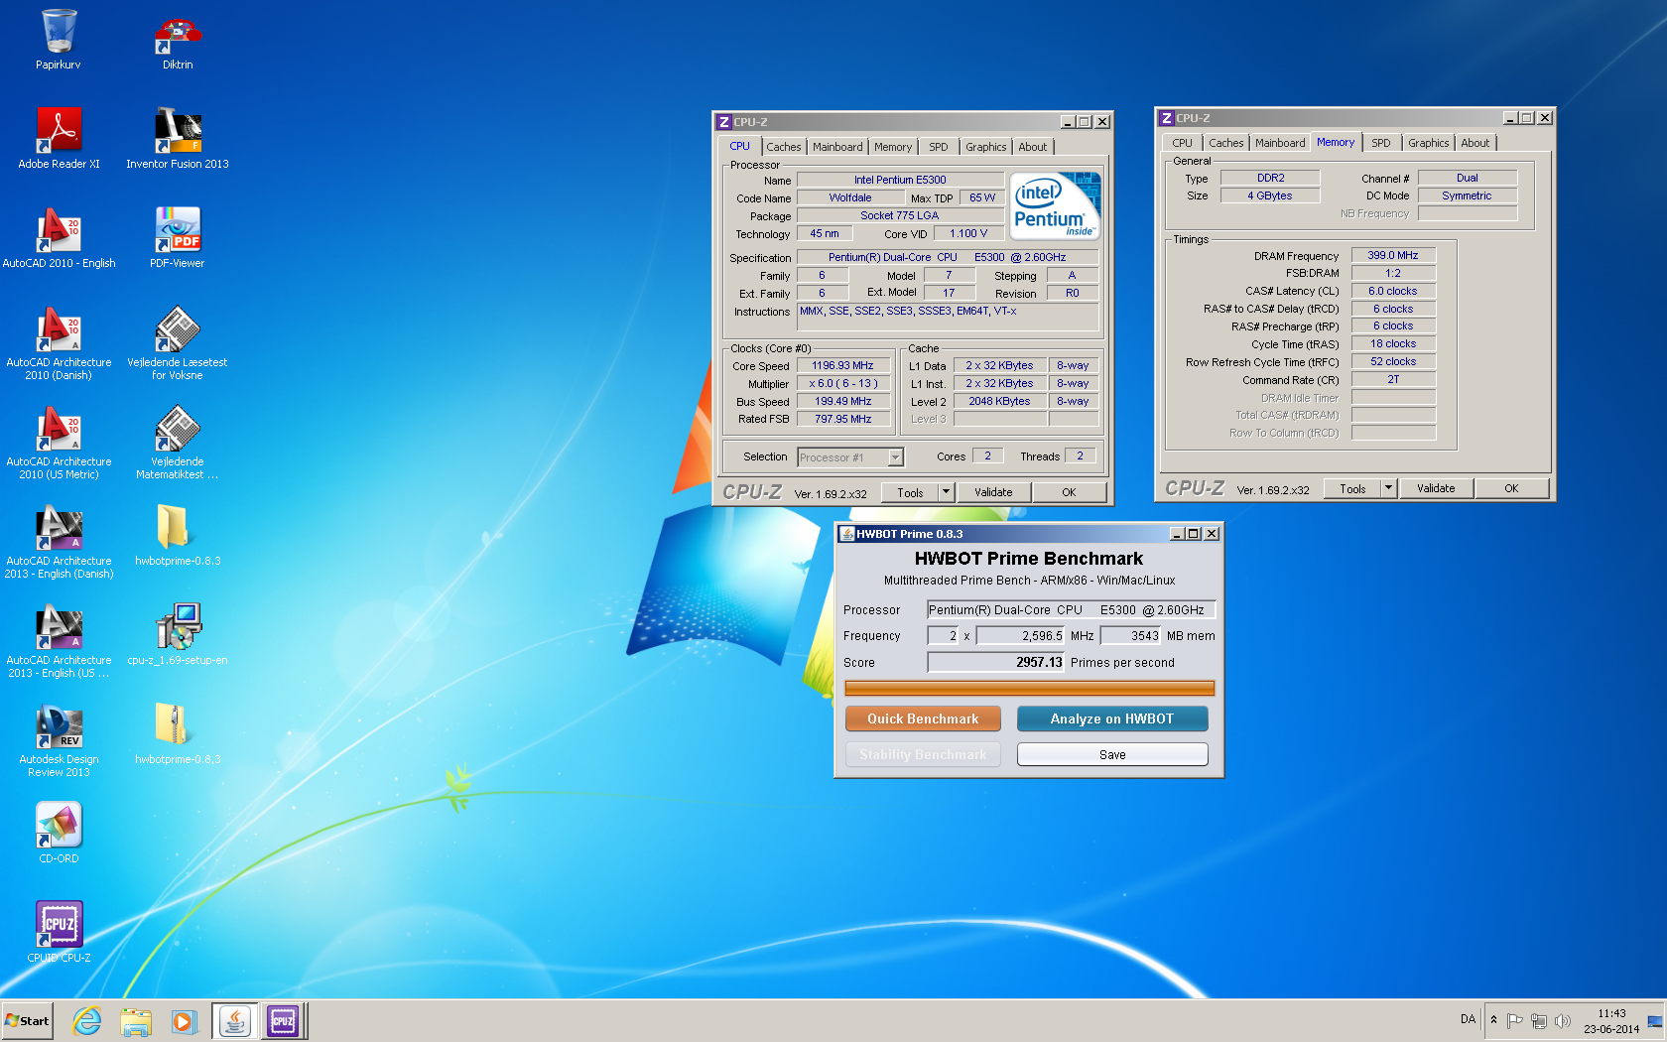Open the Papirkurv recycle bin icon
Screen dimensions: 1667x1042
[x=59, y=40]
